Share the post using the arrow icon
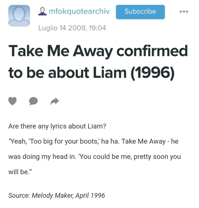Viewport: 199px width, 208px height. [55, 101]
